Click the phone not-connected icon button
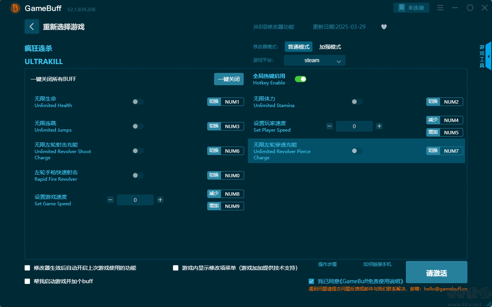Image resolution: width=492 pixels, height=307 pixels. [x=411, y=8]
